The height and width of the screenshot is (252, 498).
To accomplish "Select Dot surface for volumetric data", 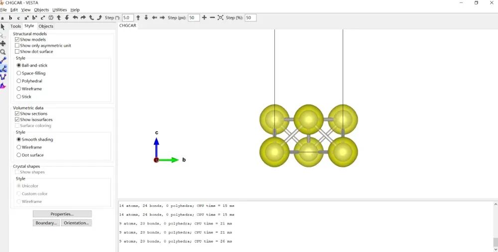I will click(19, 155).
